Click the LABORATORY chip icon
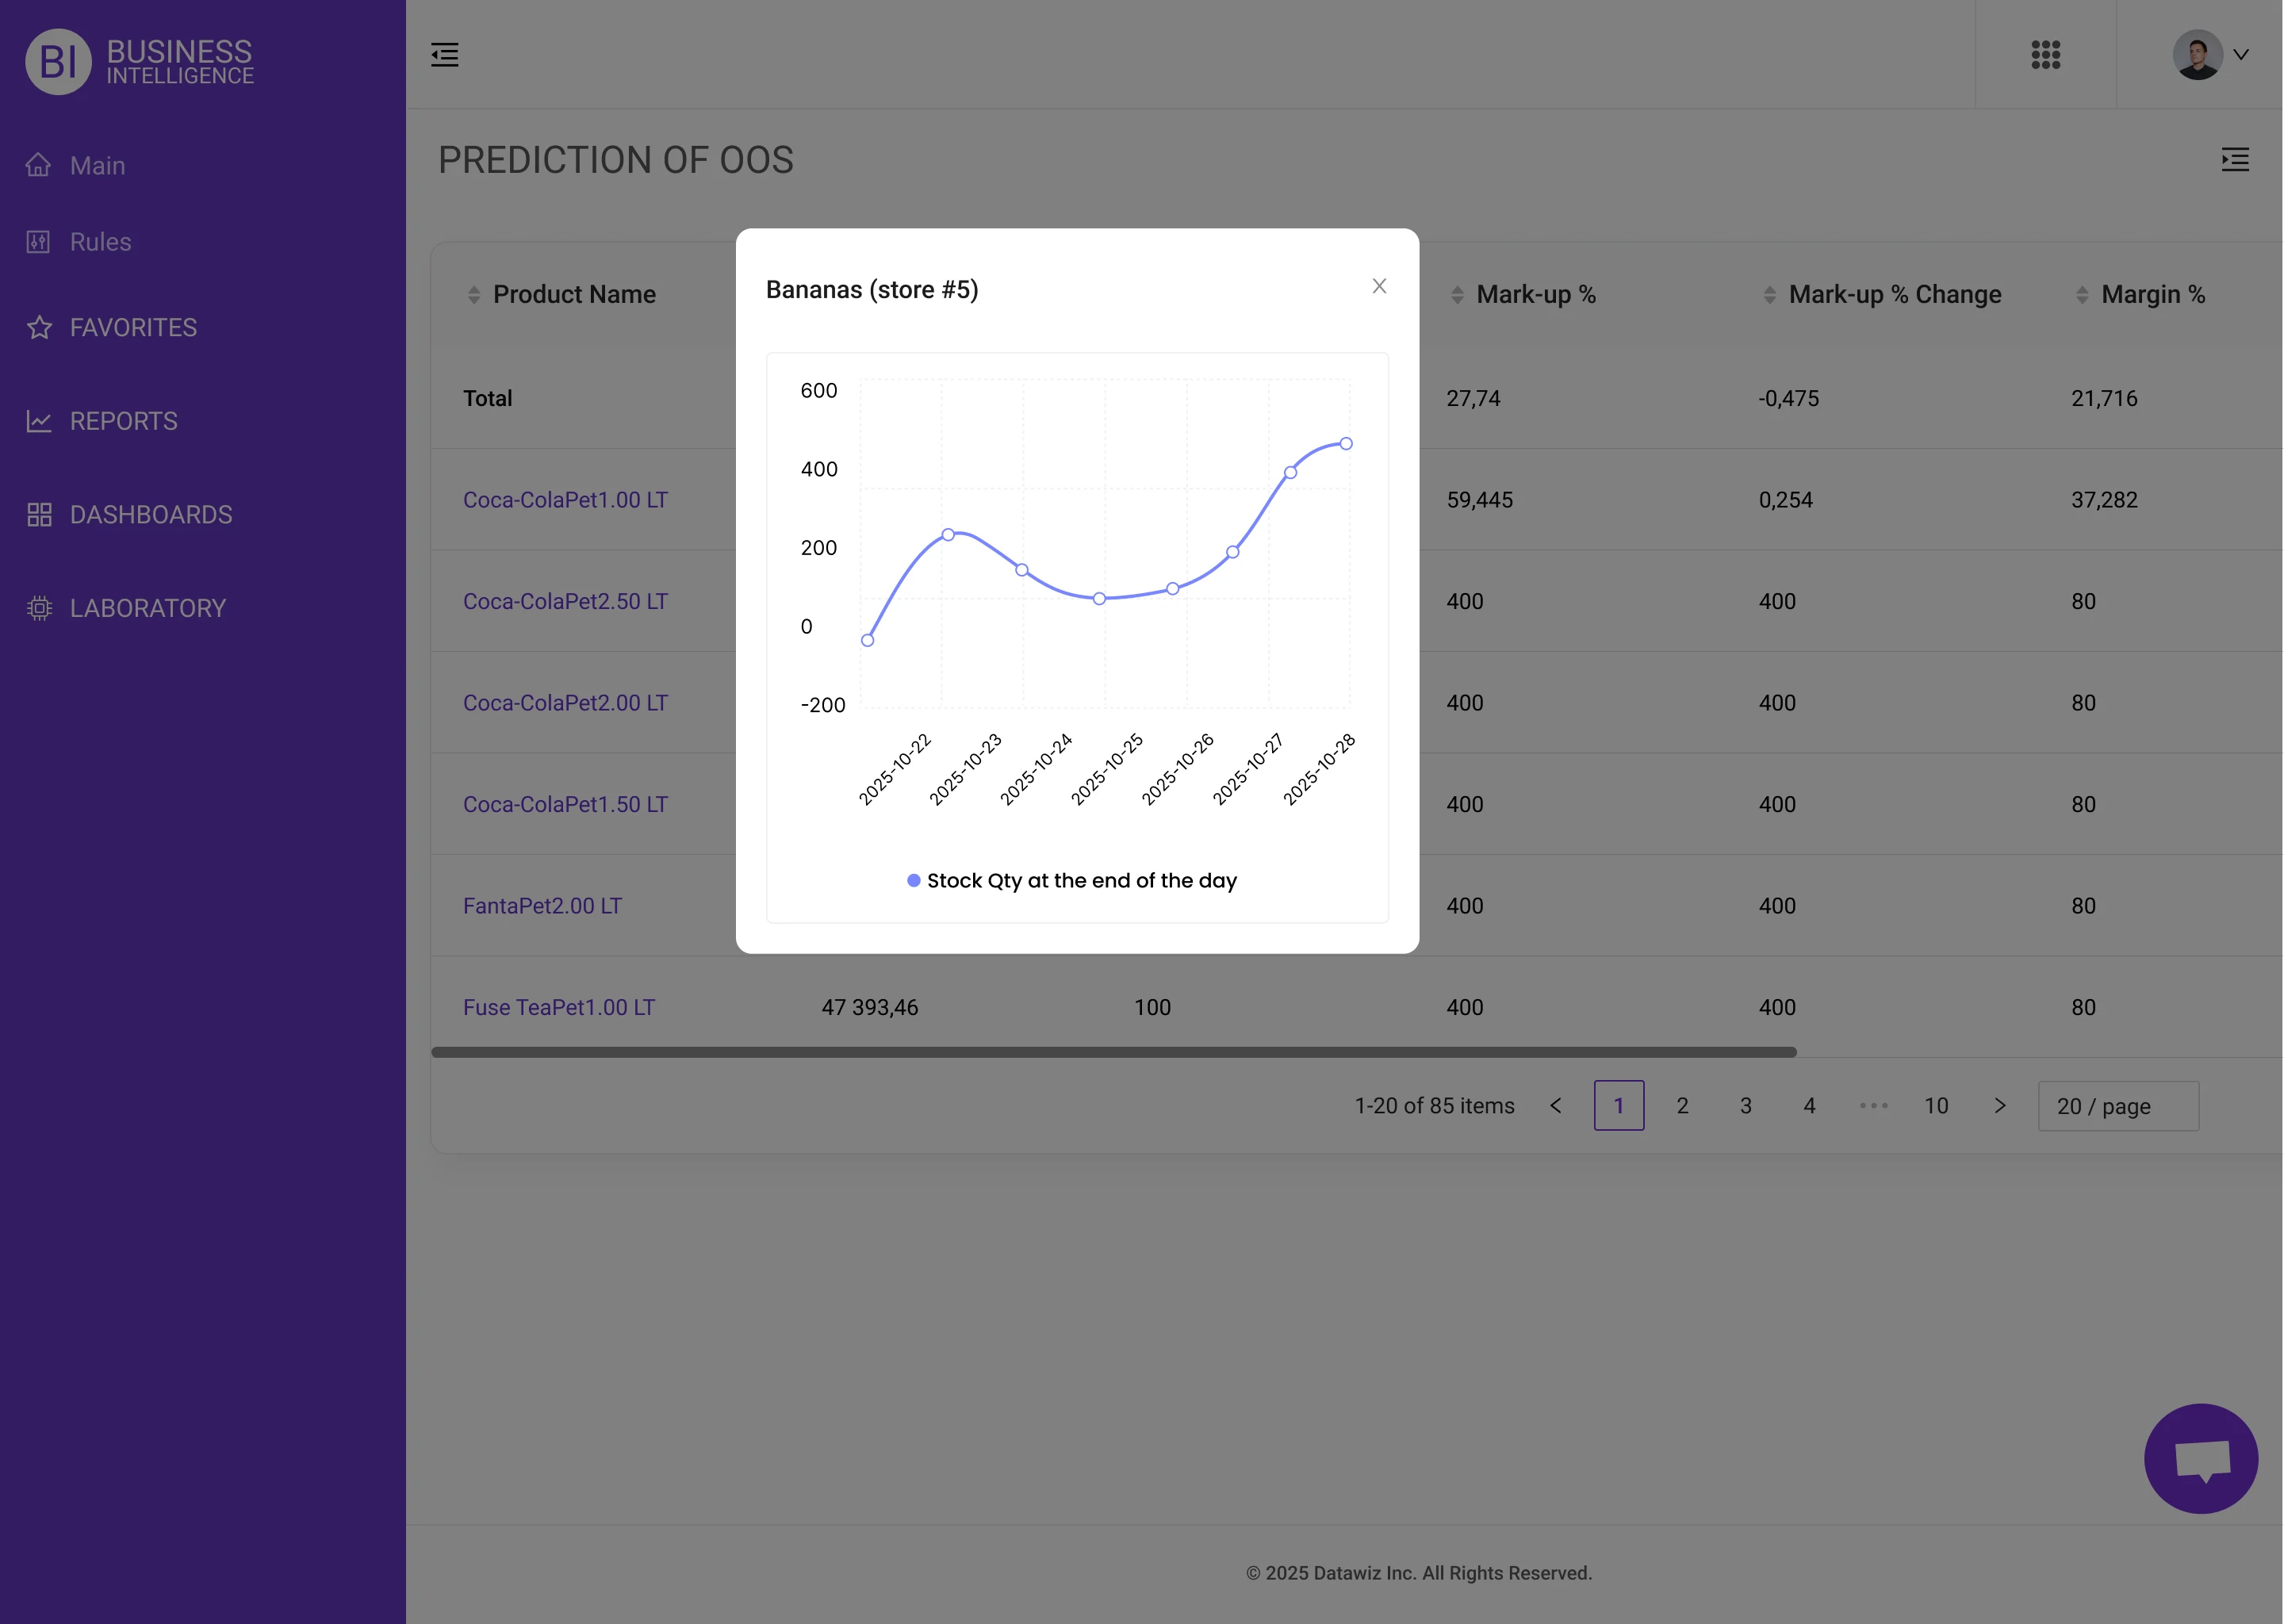The width and height of the screenshot is (2284, 1624). pos(39,608)
